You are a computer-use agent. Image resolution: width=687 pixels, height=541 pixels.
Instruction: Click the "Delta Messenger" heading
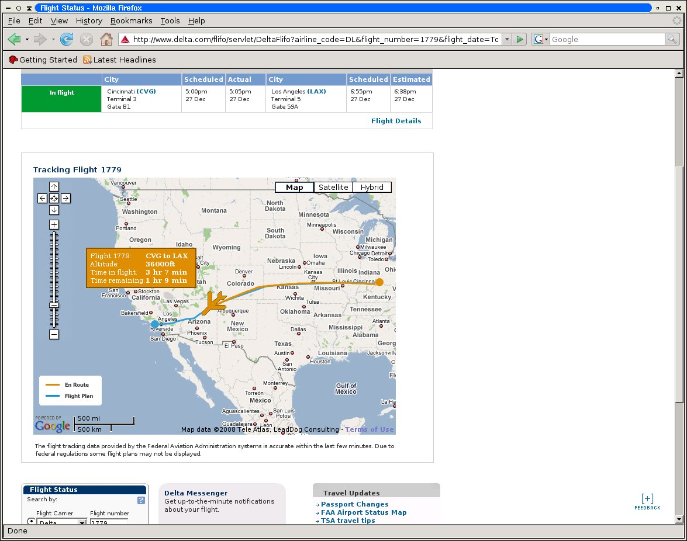[196, 493]
